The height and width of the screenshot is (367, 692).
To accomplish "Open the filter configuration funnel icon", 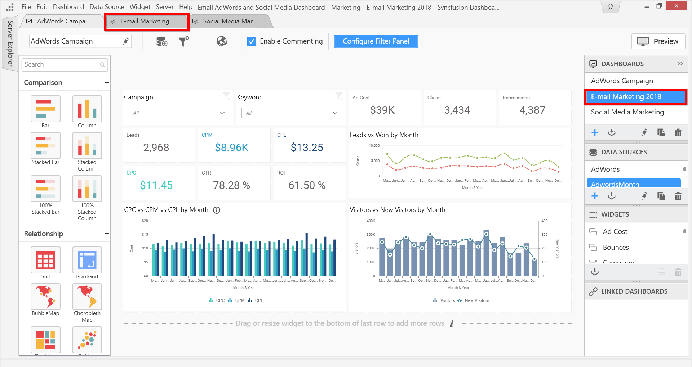I will click(183, 41).
